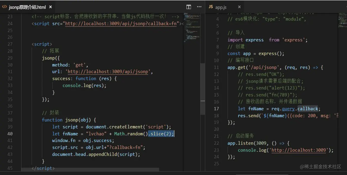The height and width of the screenshot is (175, 347).
Task: Click the underlined 'query' in req.query.callback
Action: pyautogui.click(x=288, y=109)
